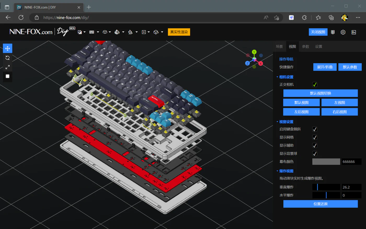This screenshot has height=229, width=366.
Task: Add page to favorites with star icon
Action: (276, 17)
